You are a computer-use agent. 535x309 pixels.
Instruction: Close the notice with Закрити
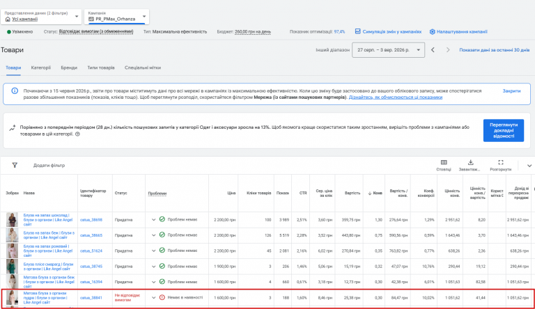pos(511,90)
